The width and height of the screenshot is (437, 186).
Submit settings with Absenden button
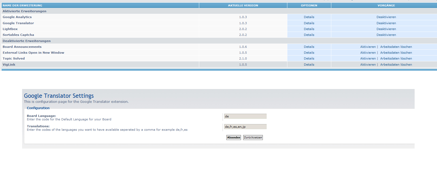(x=234, y=137)
